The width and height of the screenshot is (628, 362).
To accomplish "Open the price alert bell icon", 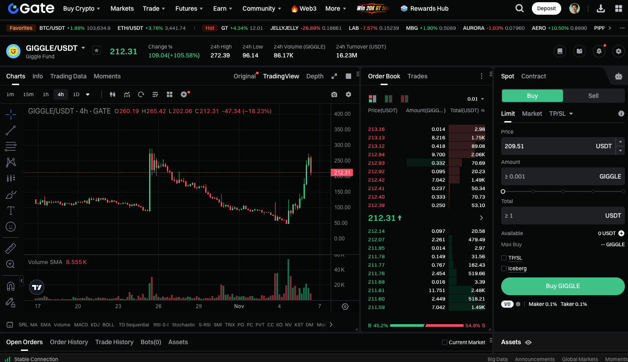I will click(x=599, y=51).
